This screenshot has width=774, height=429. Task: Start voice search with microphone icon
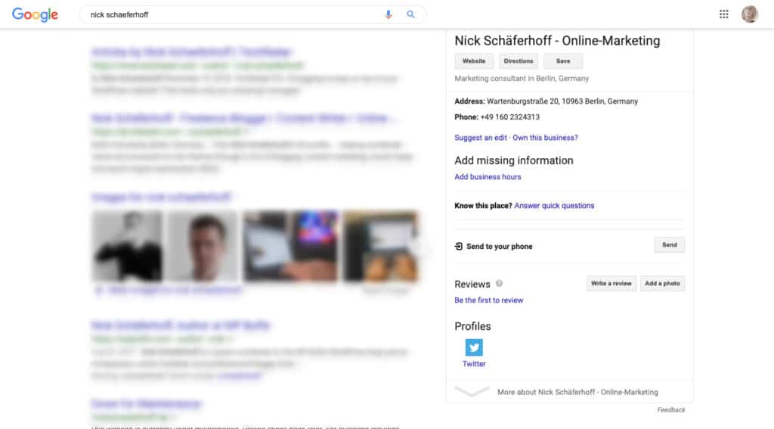click(389, 15)
